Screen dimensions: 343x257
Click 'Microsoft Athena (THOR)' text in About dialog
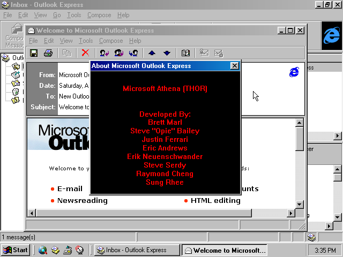165,88
